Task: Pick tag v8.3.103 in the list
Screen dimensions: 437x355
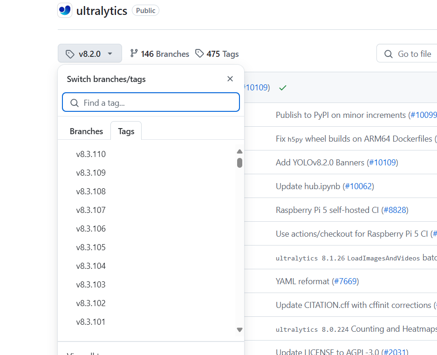Action: pyautogui.click(x=91, y=285)
